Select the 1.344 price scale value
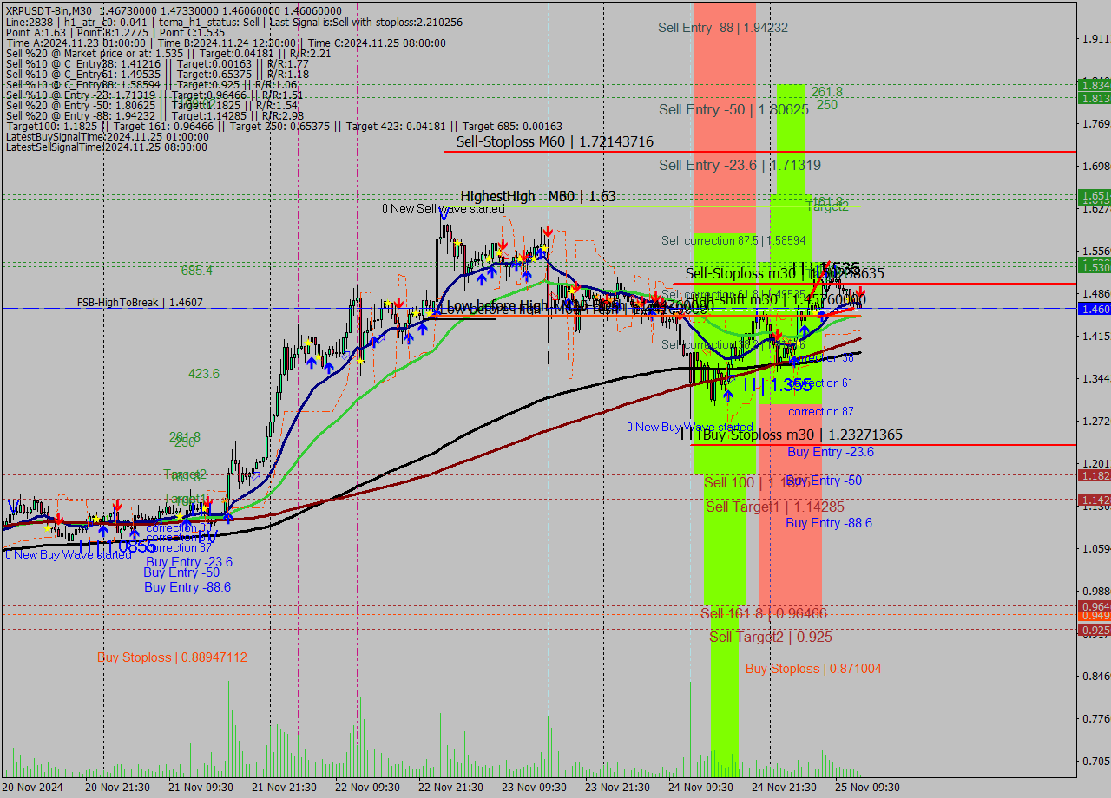This screenshot has width=1111, height=798. click(x=1096, y=378)
